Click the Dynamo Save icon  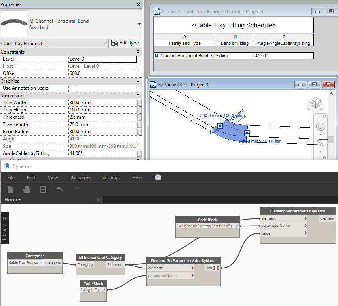tap(43, 189)
